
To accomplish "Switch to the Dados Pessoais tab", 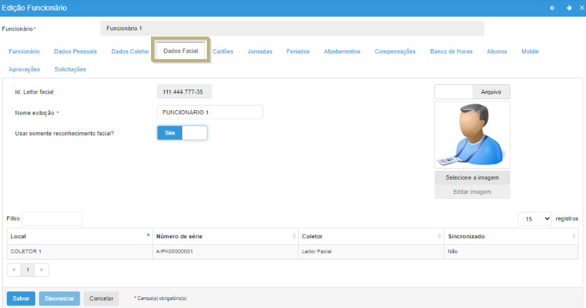I will 75,51.
